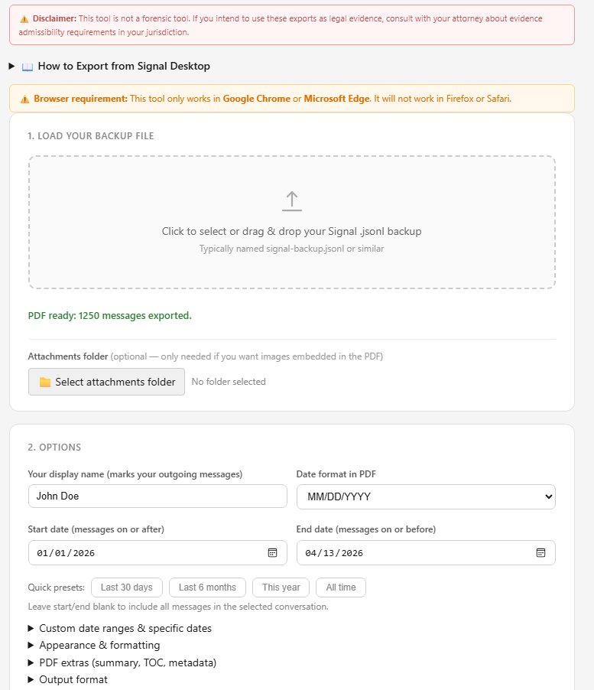Click the upload arrow icon in drop zone

click(x=292, y=201)
